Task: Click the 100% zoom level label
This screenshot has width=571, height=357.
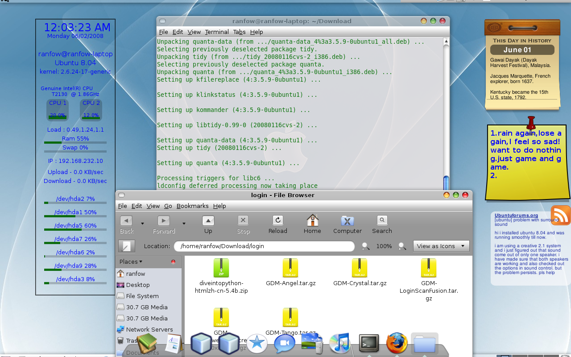Action: [x=384, y=246]
